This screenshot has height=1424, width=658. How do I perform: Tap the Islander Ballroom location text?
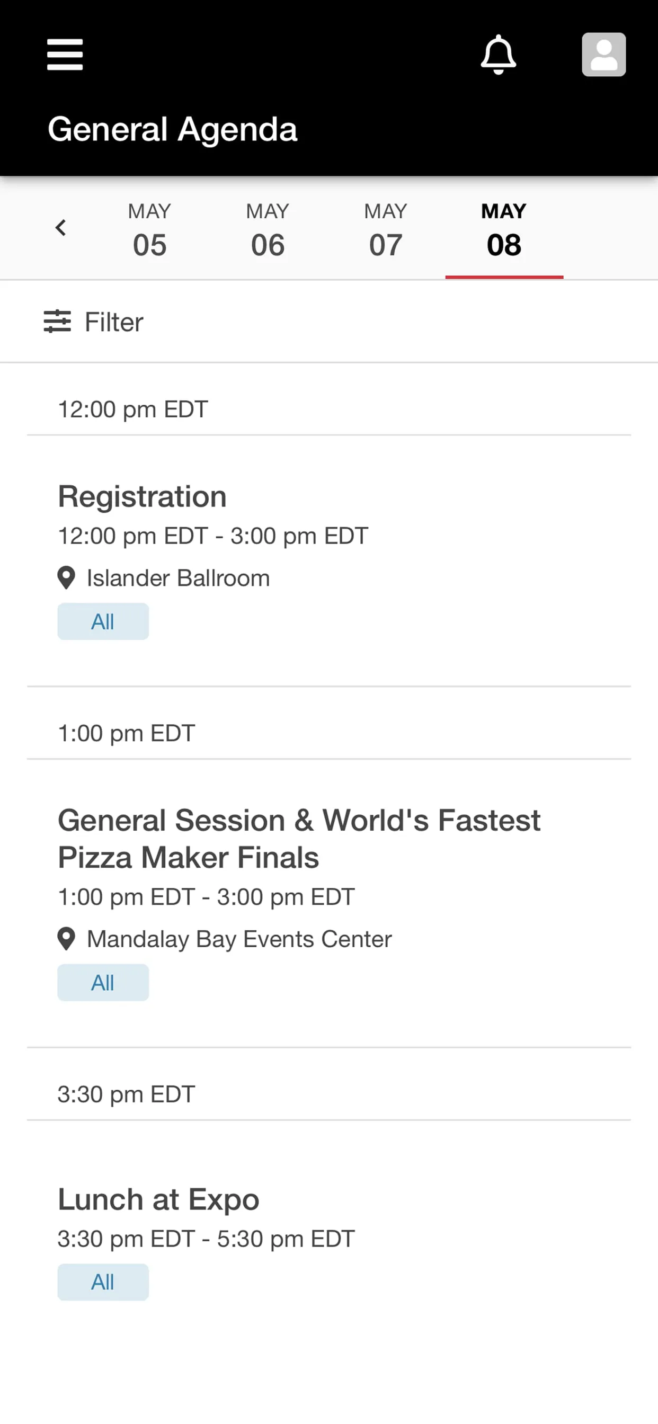178,578
